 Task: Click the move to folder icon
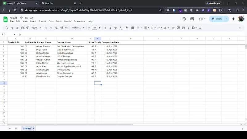pos(27,18)
